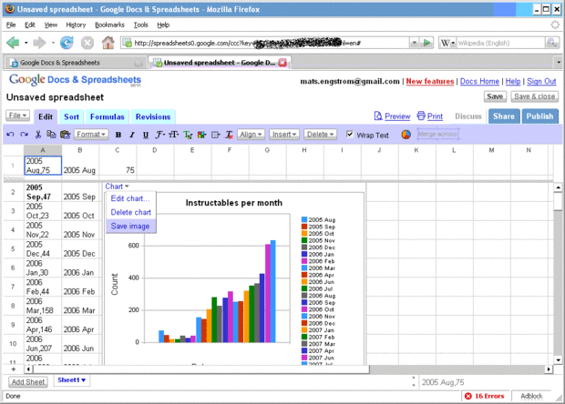Open the Format dropdown
The image size is (565, 404).
(x=91, y=134)
